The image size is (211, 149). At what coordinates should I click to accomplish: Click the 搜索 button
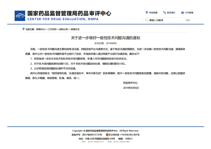188,20
